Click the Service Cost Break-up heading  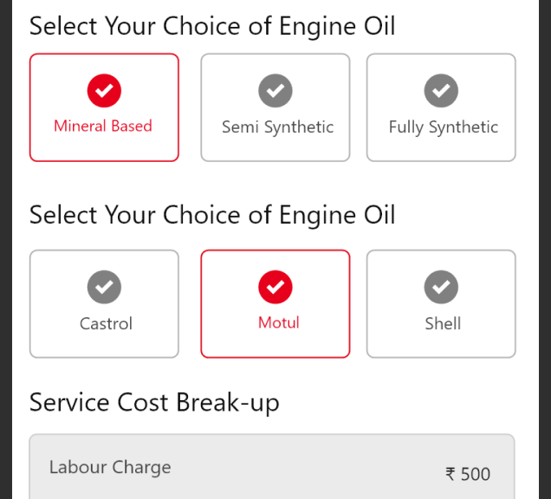tap(154, 403)
